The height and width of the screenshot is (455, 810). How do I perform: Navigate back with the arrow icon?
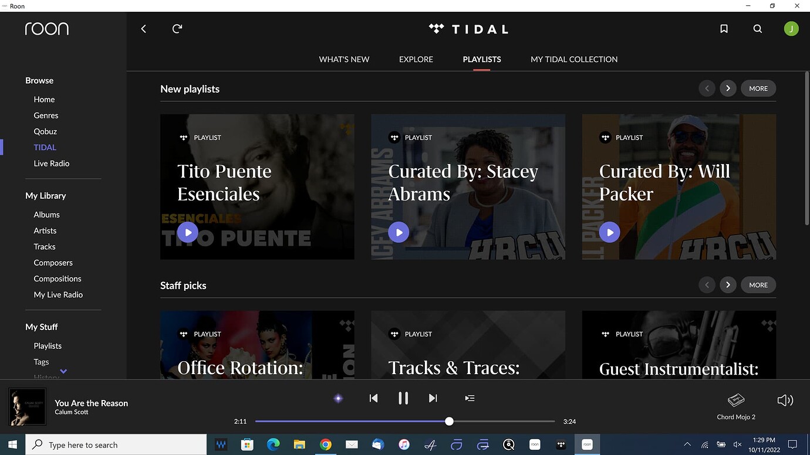tap(143, 28)
